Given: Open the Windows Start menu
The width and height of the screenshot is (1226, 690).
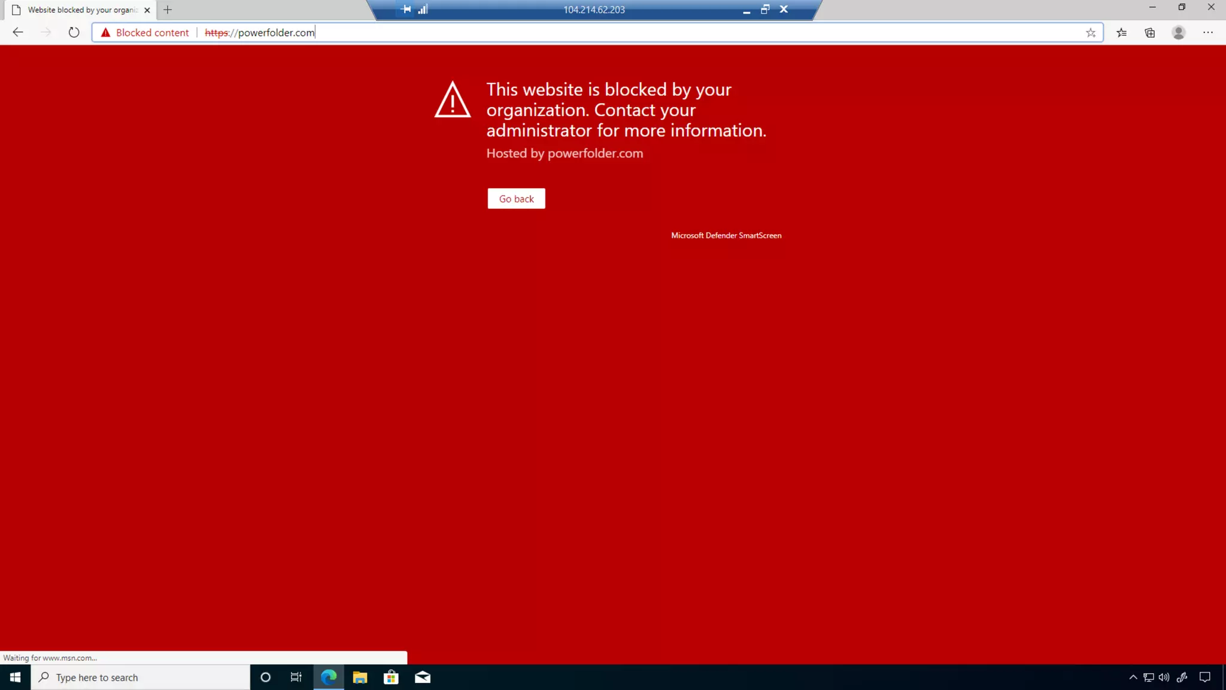Looking at the screenshot, I should (15, 677).
